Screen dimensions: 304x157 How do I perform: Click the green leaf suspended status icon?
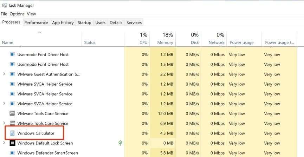[120, 143]
